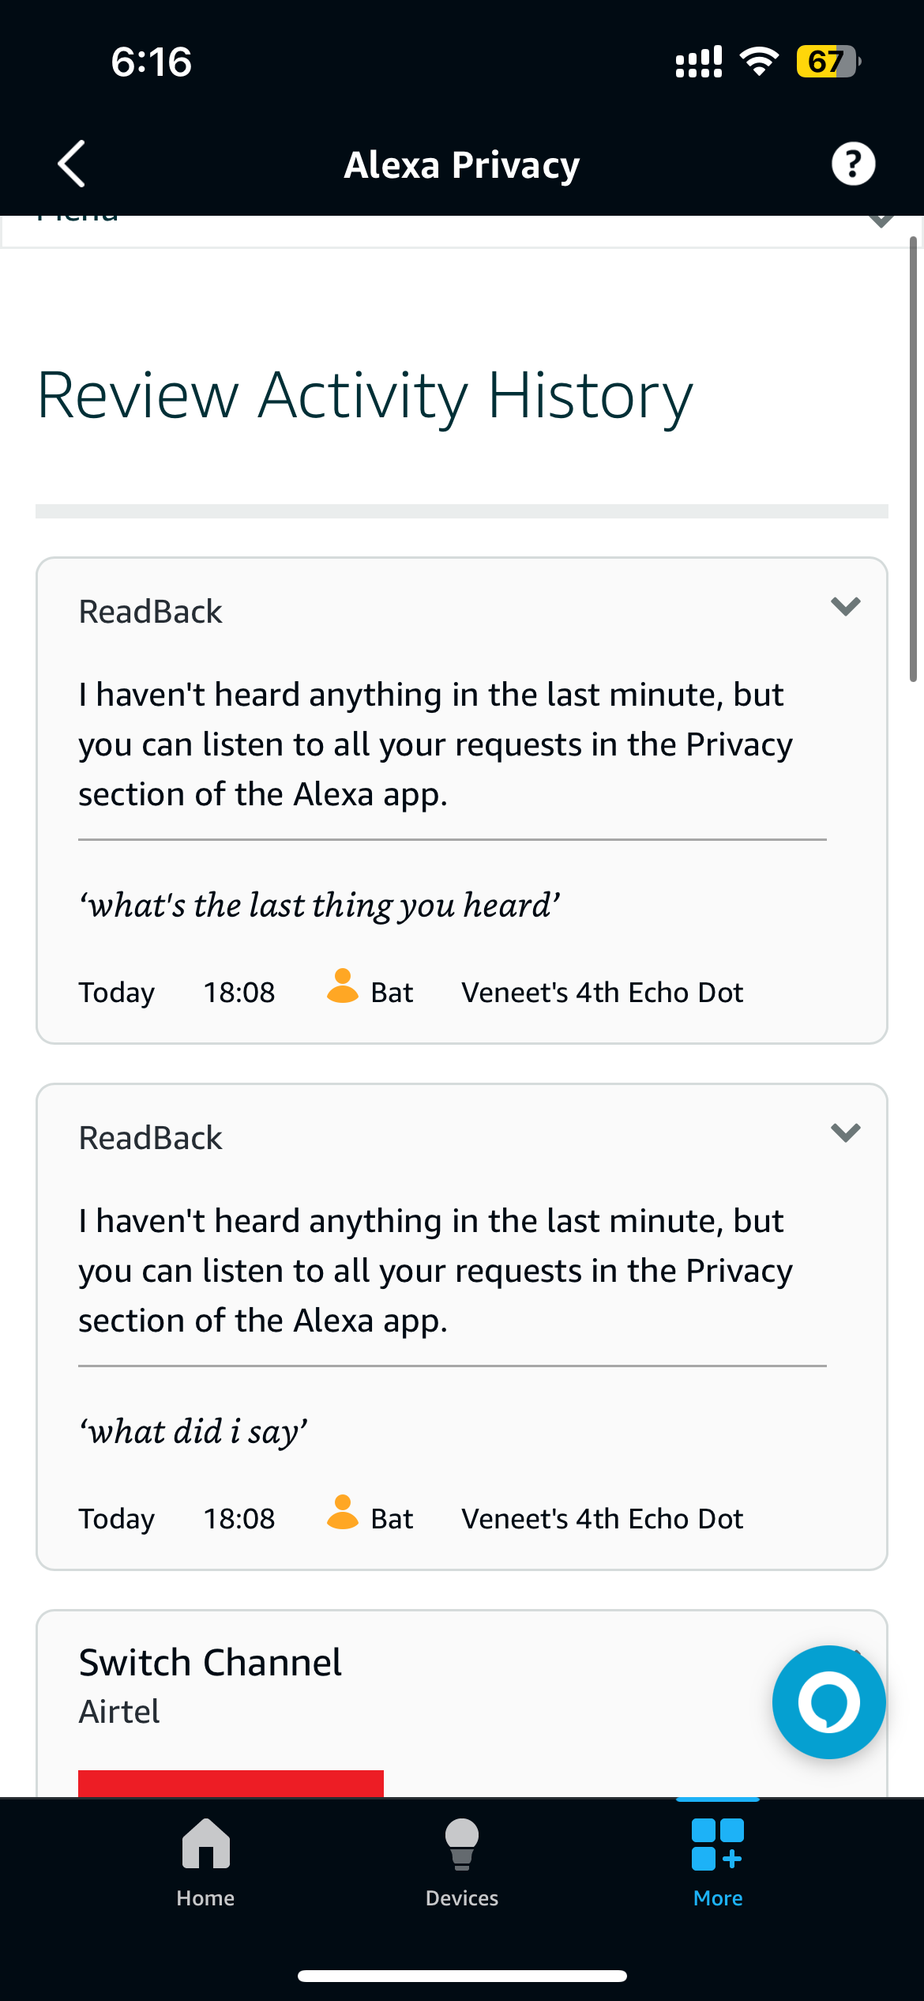Open the Menu dropdown chevron at top
Viewport: 924px width, 2001px height.
(881, 221)
